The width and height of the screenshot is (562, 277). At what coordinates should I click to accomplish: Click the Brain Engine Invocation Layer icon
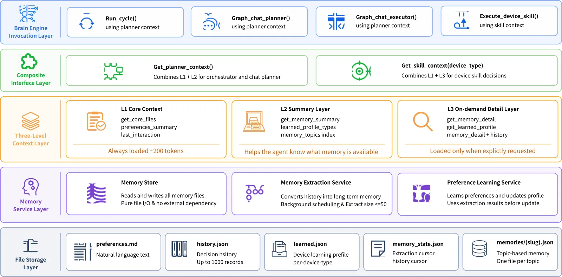pyautogui.click(x=28, y=14)
